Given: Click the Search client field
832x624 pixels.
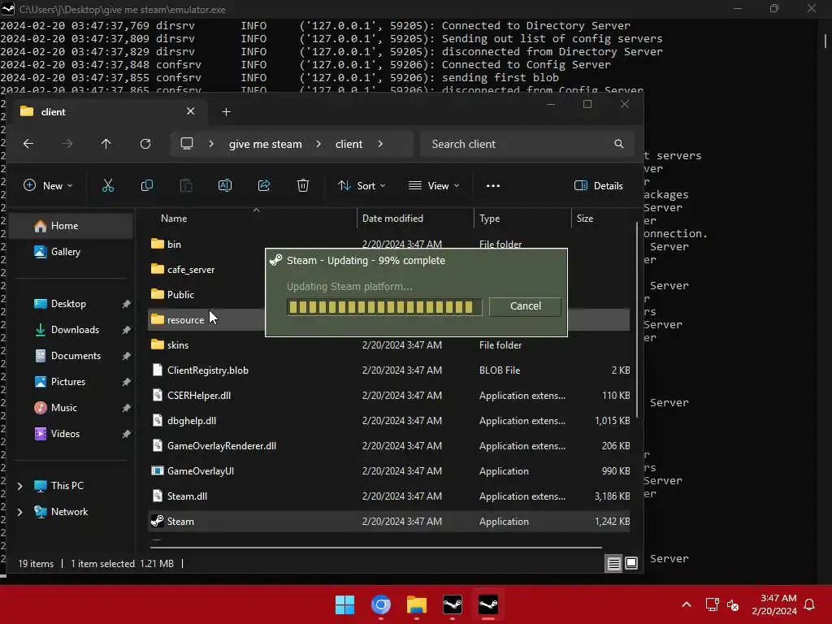Looking at the screenshot, I should click(527, 145).
